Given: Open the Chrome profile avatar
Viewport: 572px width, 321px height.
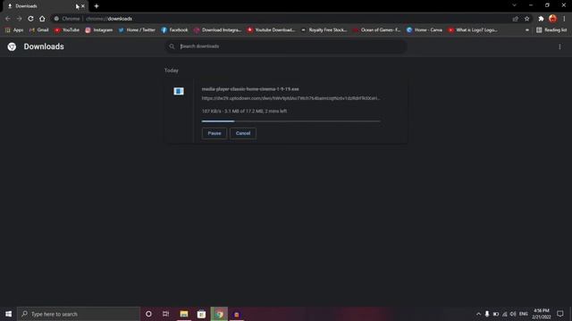Looking at the screenshot, I should 552,19.
